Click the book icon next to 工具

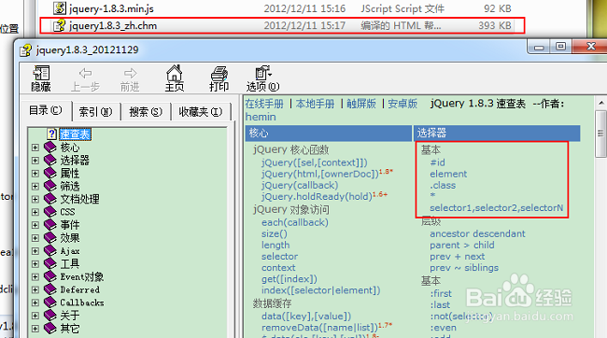pos(49,263)
